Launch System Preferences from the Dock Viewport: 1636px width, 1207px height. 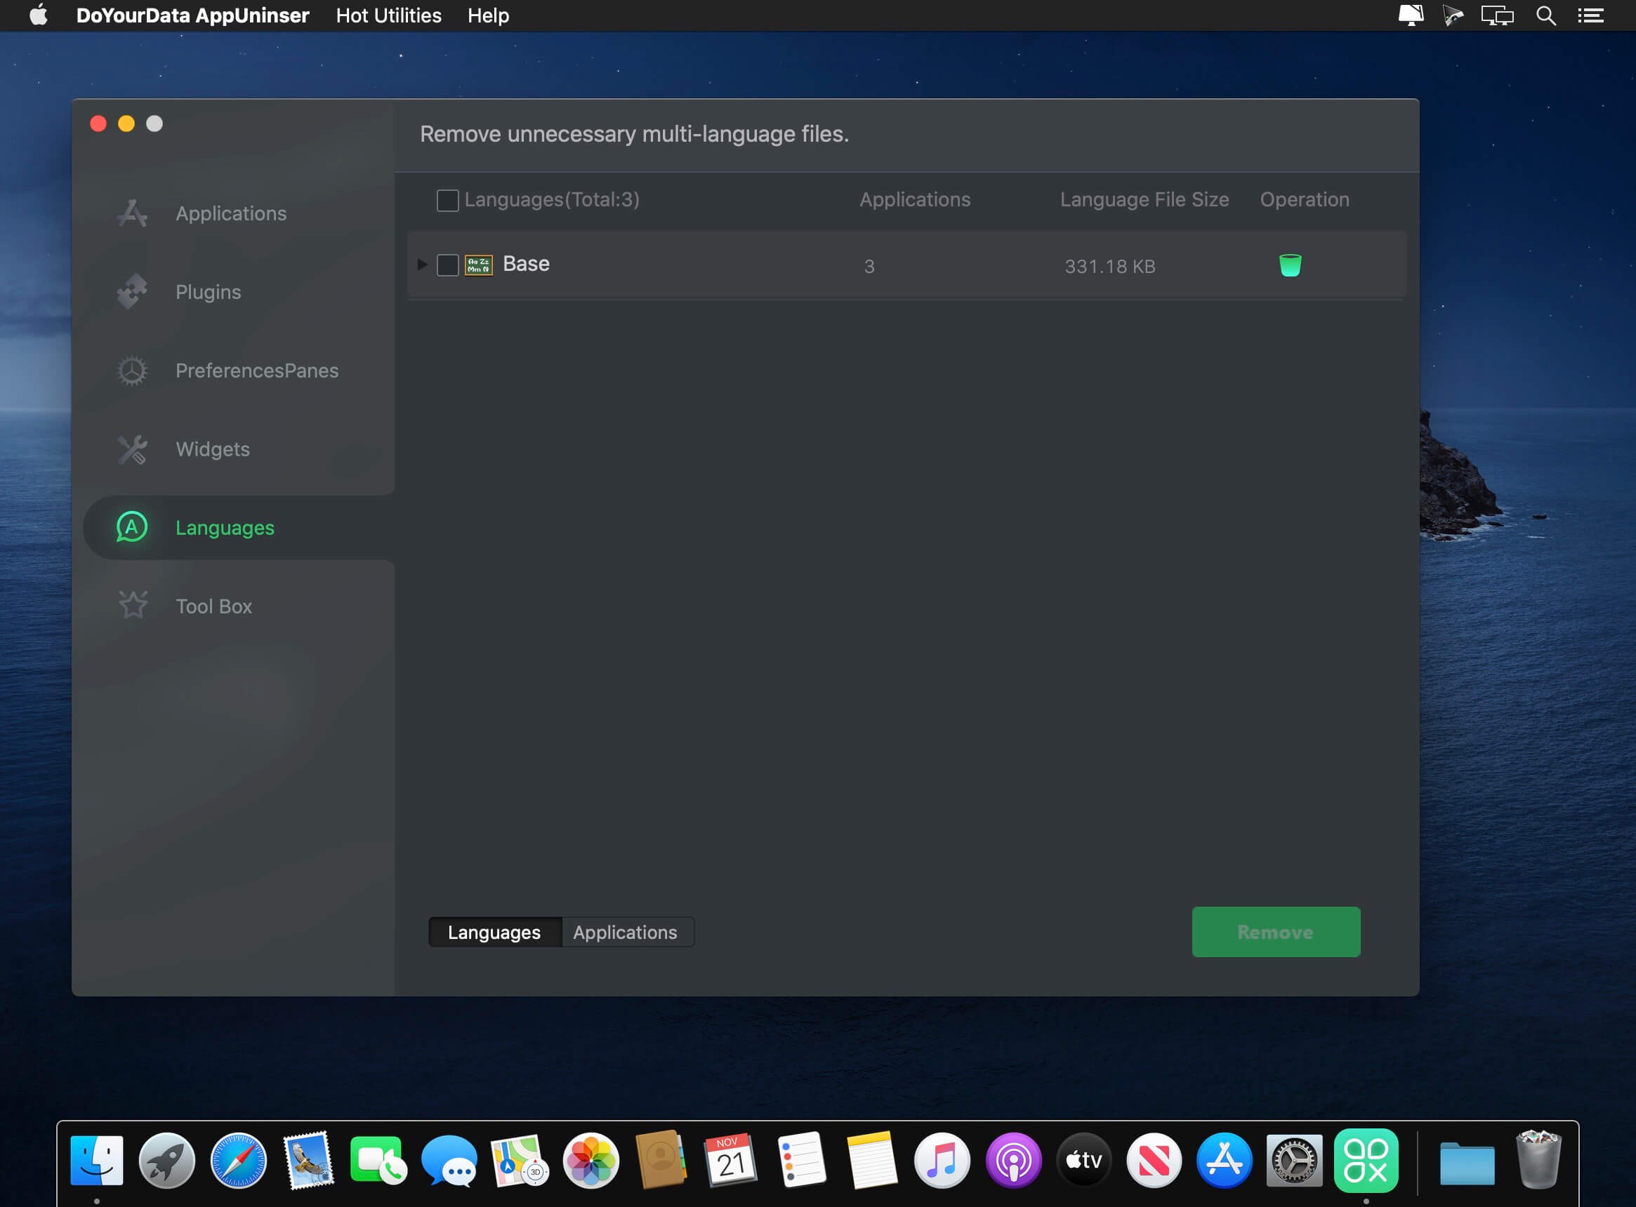[1294, 1159]
